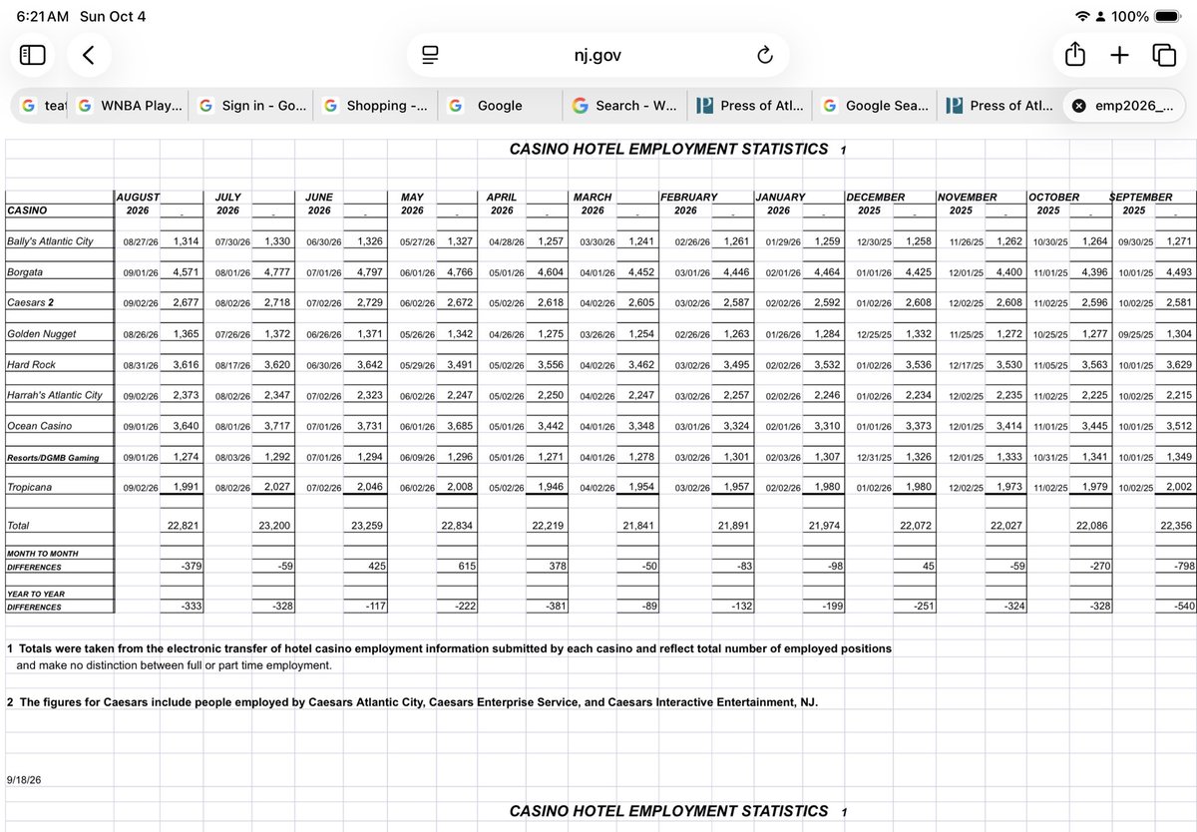The width and height of the screenshot is (1197, 832).
Task: Select Golden Nugget May value 1,342
Action: point(459,333)
